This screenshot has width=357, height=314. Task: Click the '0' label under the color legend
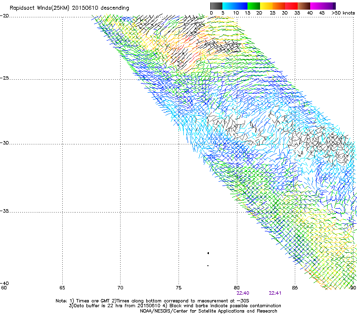click(211, 13)
